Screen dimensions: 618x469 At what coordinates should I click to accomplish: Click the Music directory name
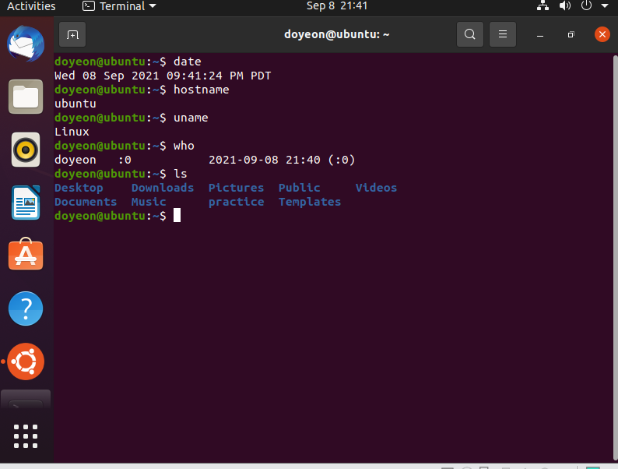click(x=149, y=202)
